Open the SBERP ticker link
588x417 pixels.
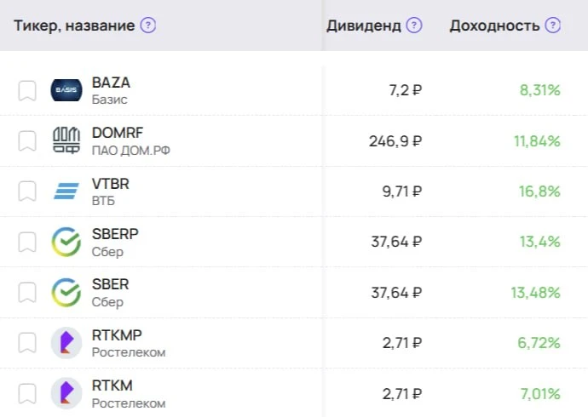point(115,234)
